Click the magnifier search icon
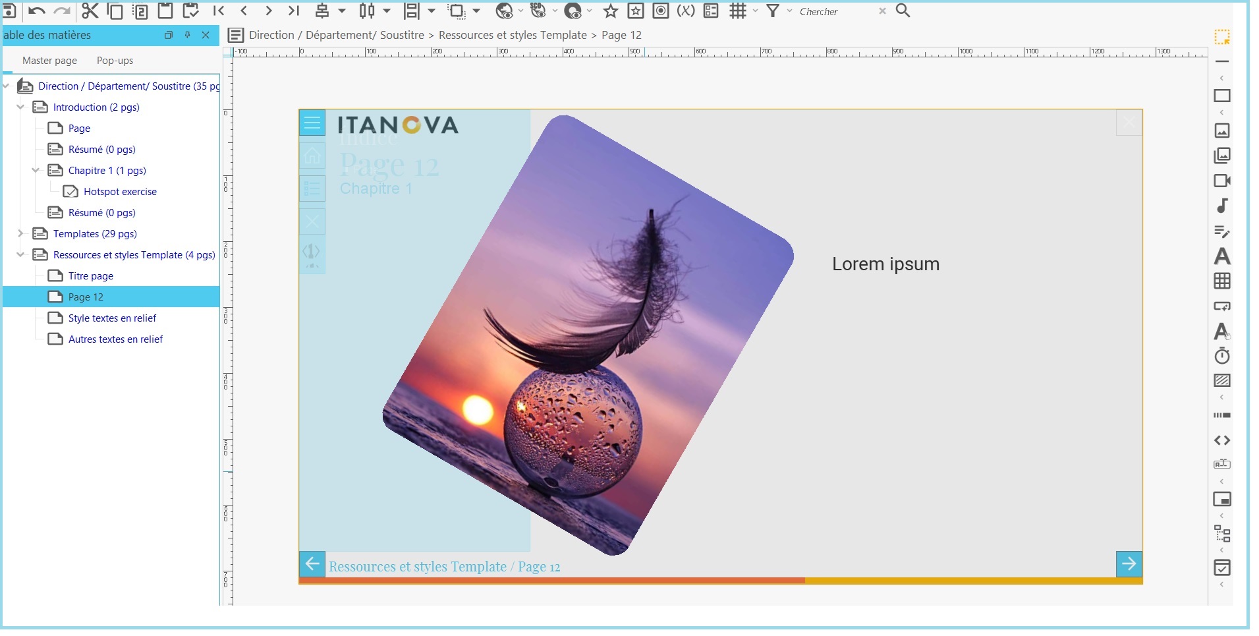1259x636 pixels. (903, 11)
